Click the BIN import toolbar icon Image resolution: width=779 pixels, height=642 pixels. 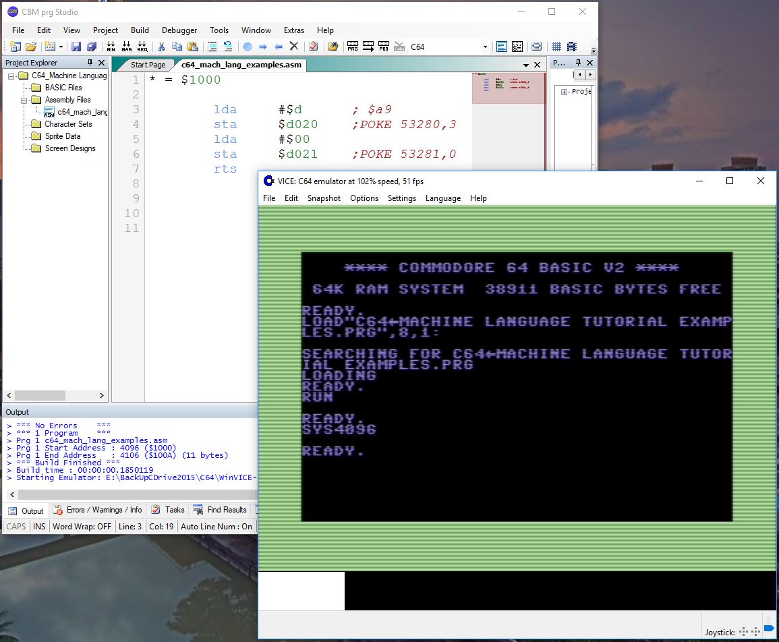pos(111,47)
